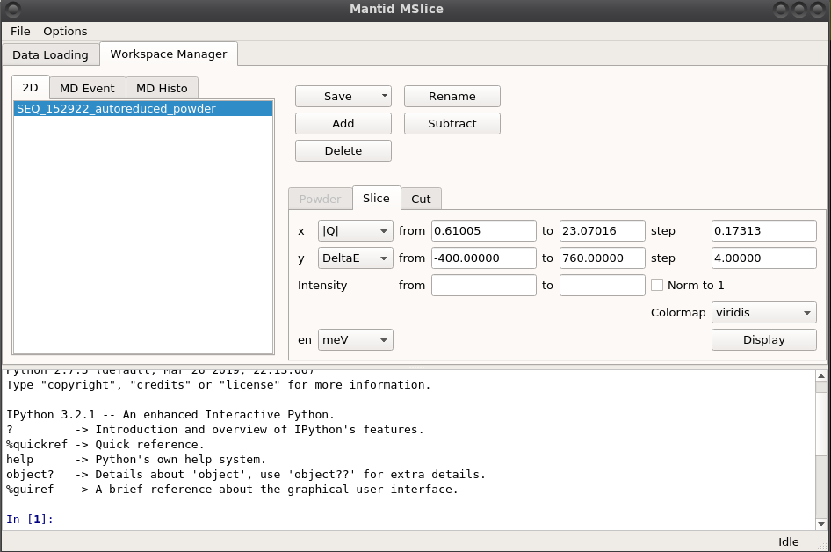Click the Intensity from input field
Screen dimensions: 831x552
pyautogui.click(x=483, y=285)
